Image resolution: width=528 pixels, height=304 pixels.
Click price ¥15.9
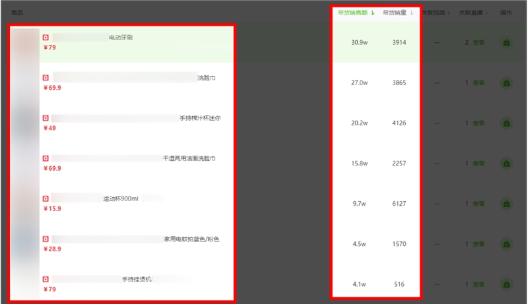point(52,209)
